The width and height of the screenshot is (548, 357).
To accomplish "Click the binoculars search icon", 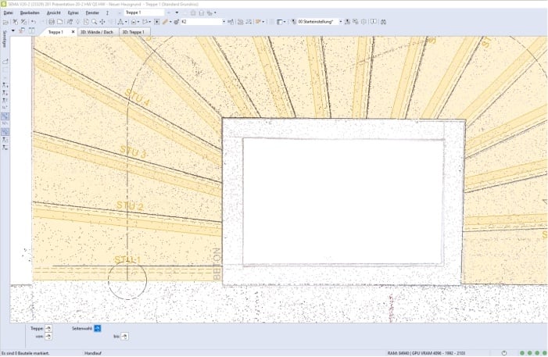I will click(x=383, y=22).
